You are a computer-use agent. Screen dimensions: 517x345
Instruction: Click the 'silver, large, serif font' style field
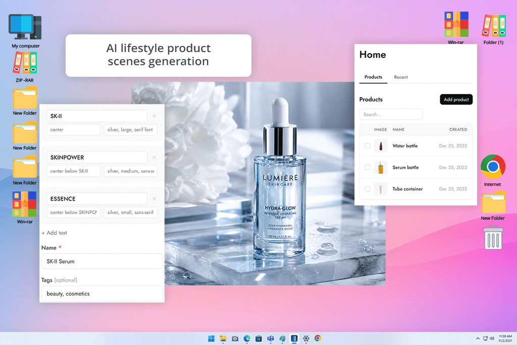tap(131, 130)
